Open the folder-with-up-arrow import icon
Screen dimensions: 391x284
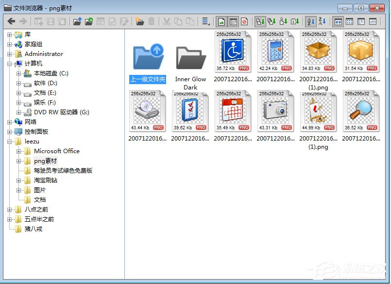tap(76, 21)
